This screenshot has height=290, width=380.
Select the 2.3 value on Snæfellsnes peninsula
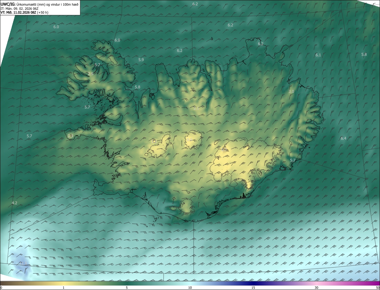[70, 136]
